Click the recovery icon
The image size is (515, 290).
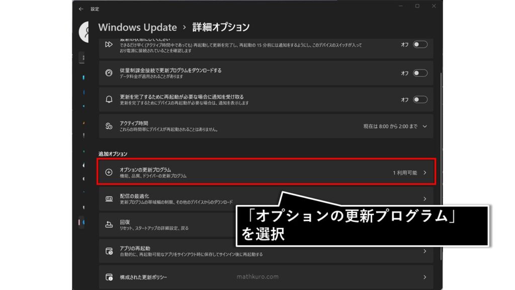(x=109, y=225)
